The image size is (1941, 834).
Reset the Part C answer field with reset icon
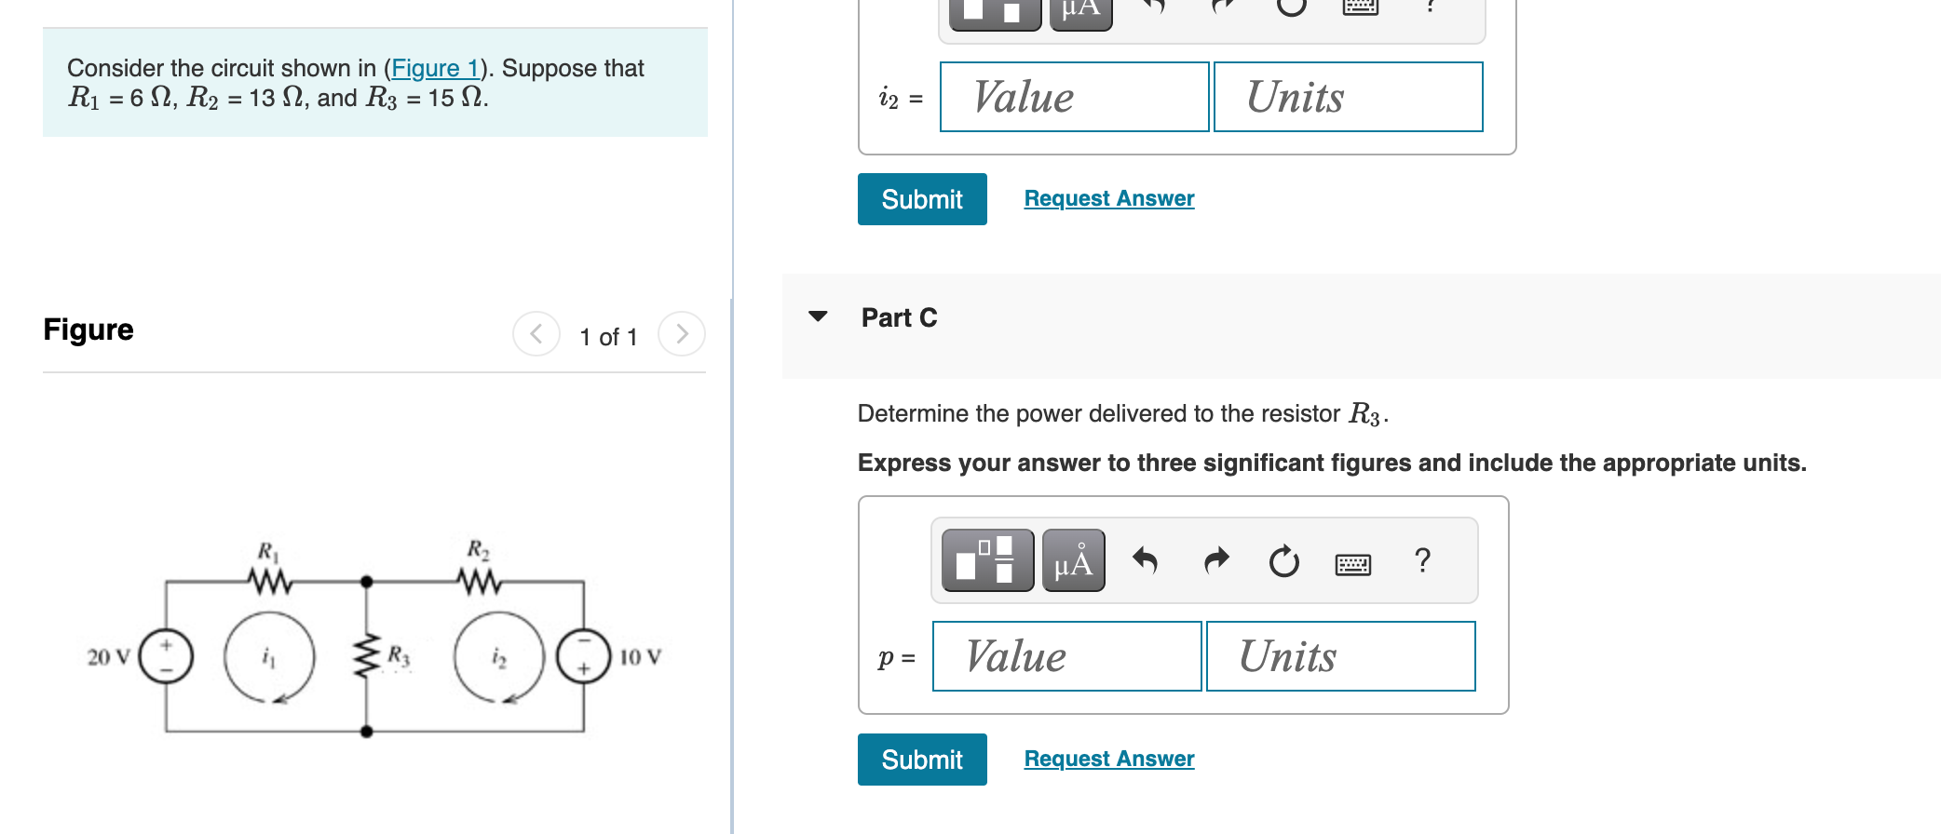[x=1283, y=559]
